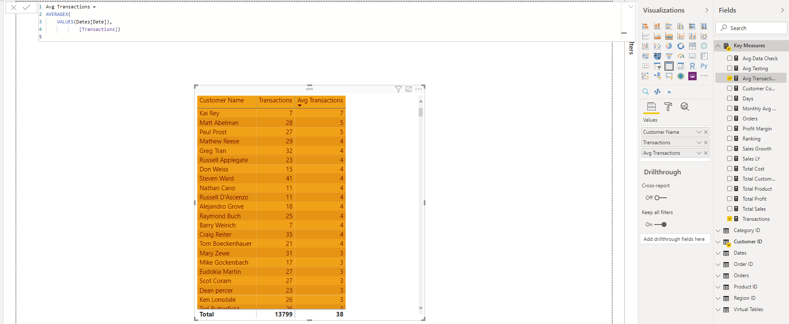Commit the DAX formula with checkmark

(x=27, y=7)
